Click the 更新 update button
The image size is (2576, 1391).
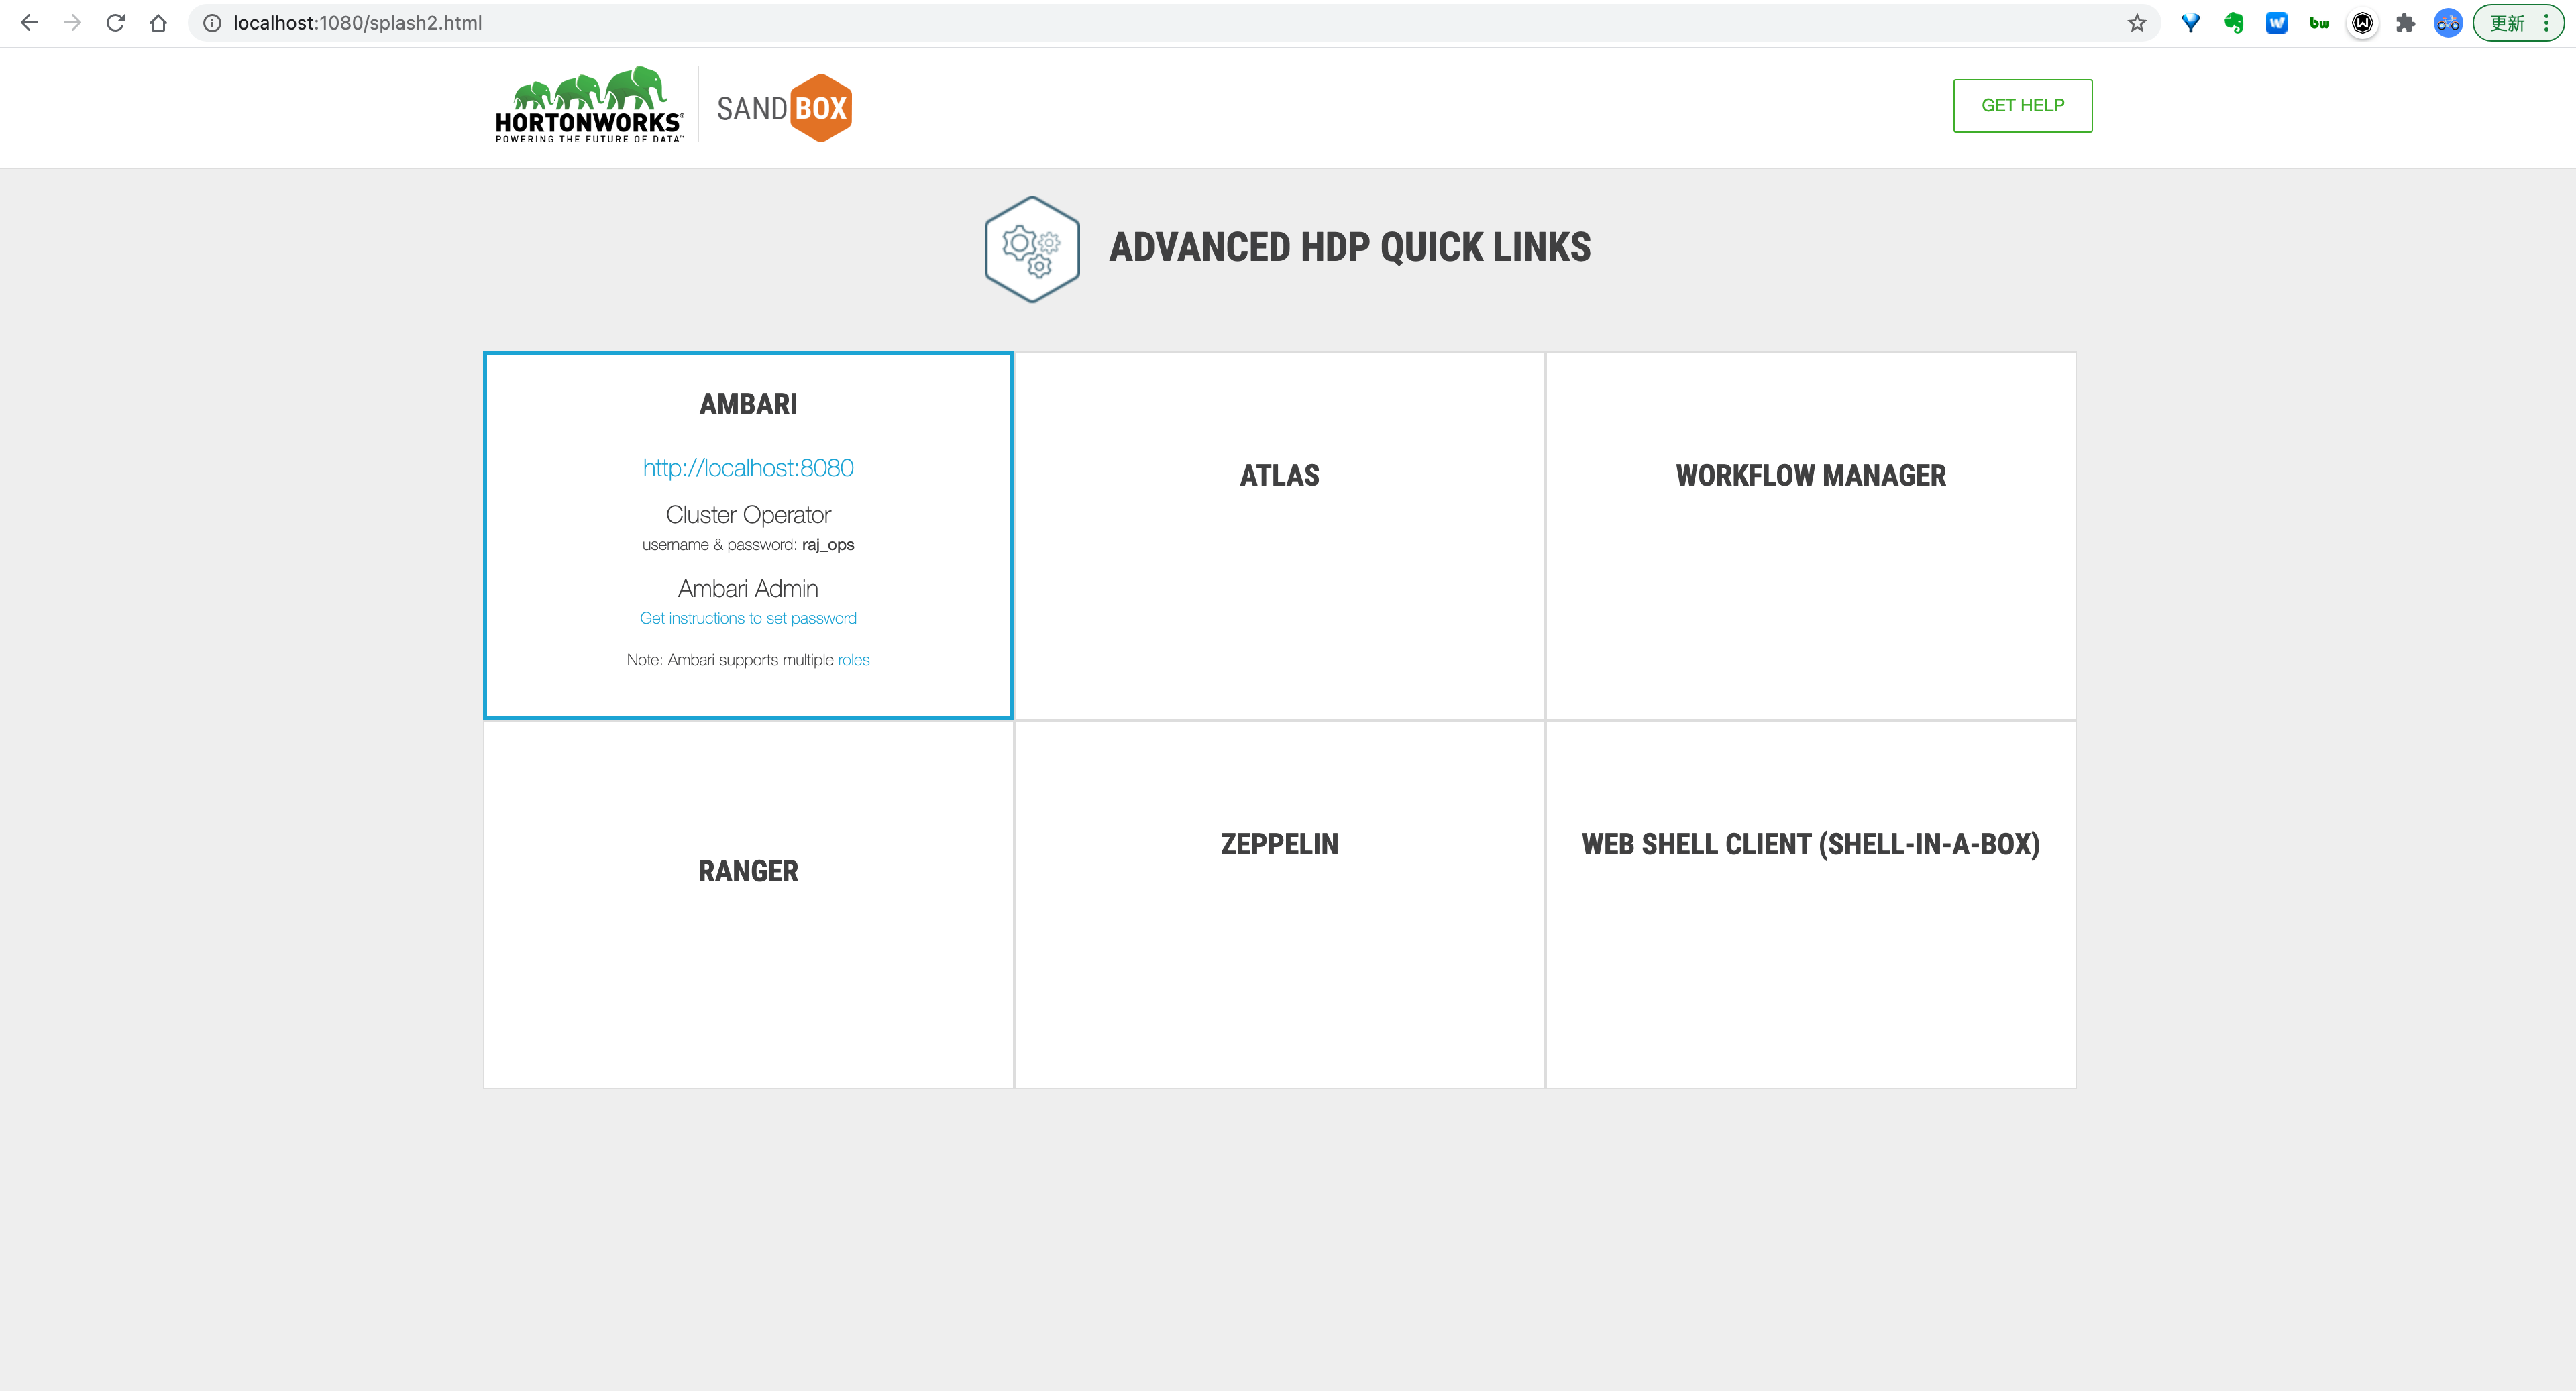coord(2506,23)
